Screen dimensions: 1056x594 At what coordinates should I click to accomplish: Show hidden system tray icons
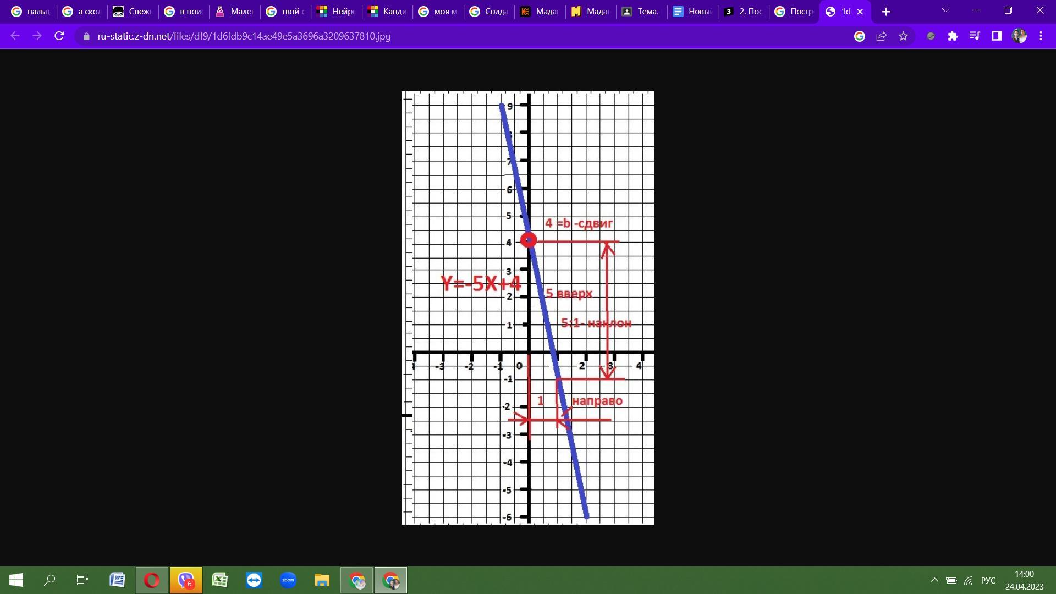[934, 580]
